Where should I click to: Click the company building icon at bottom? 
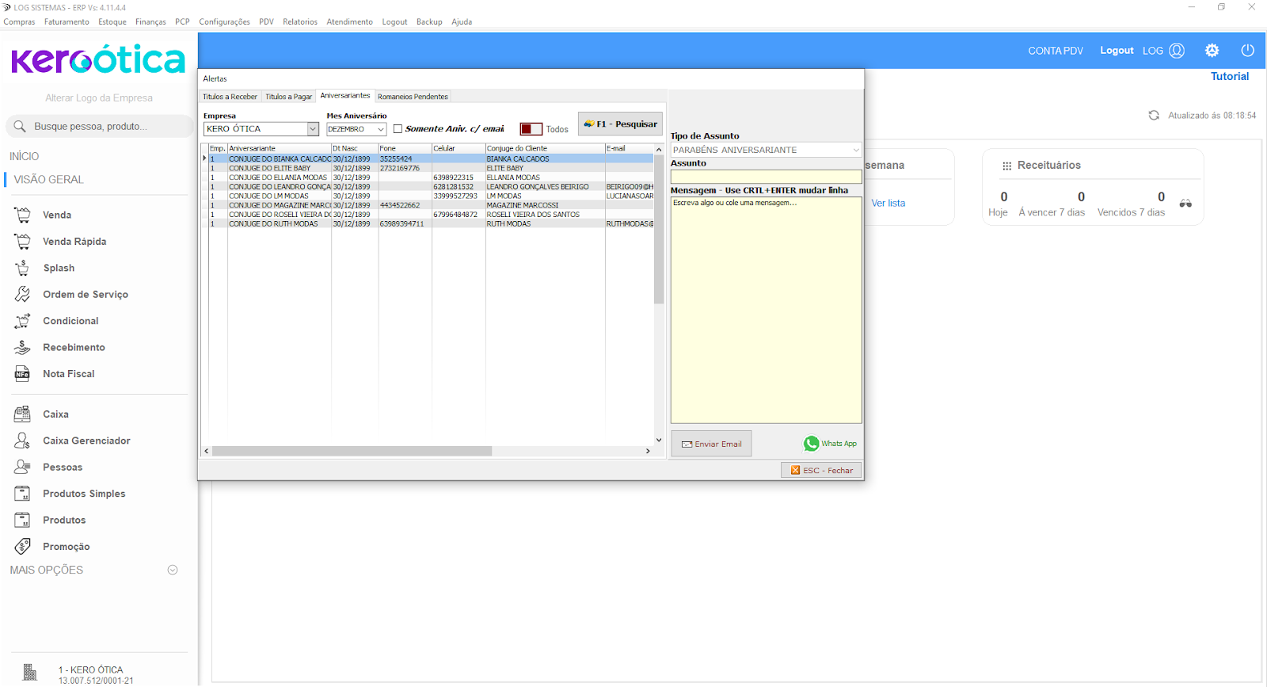tap(30, 673)
